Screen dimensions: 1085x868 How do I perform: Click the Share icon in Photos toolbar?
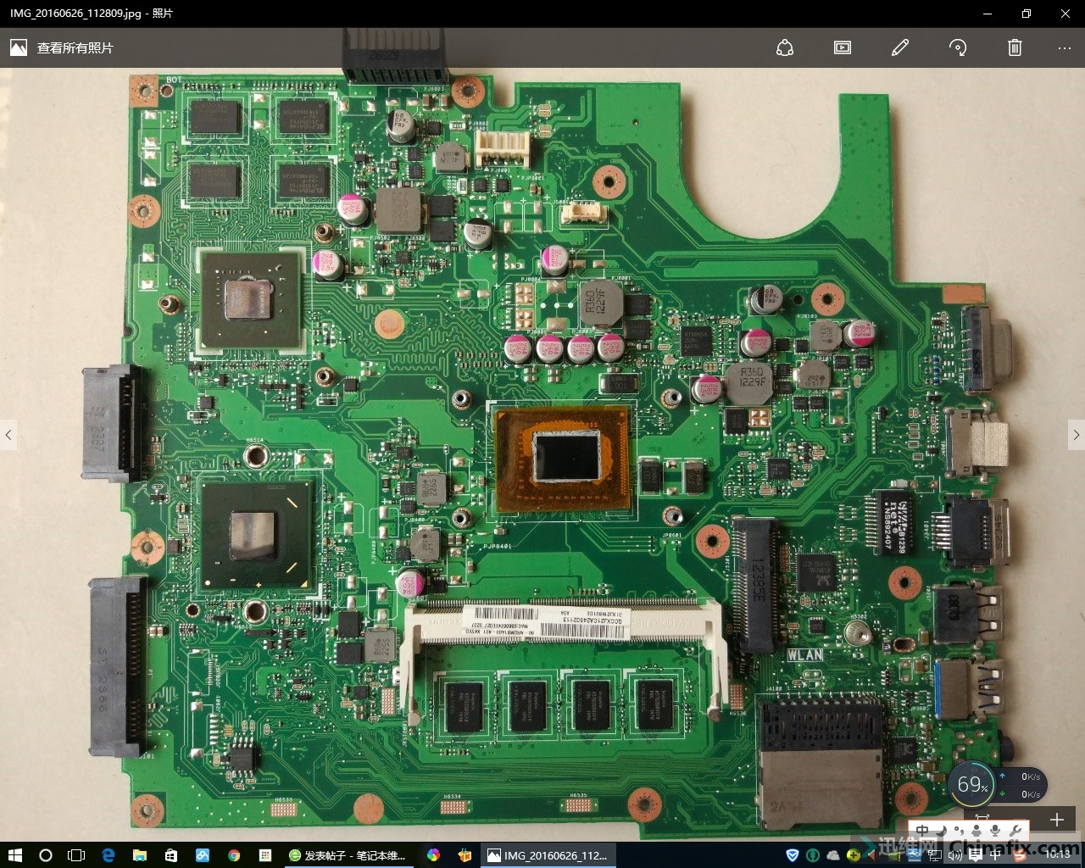tap(785, 48)
